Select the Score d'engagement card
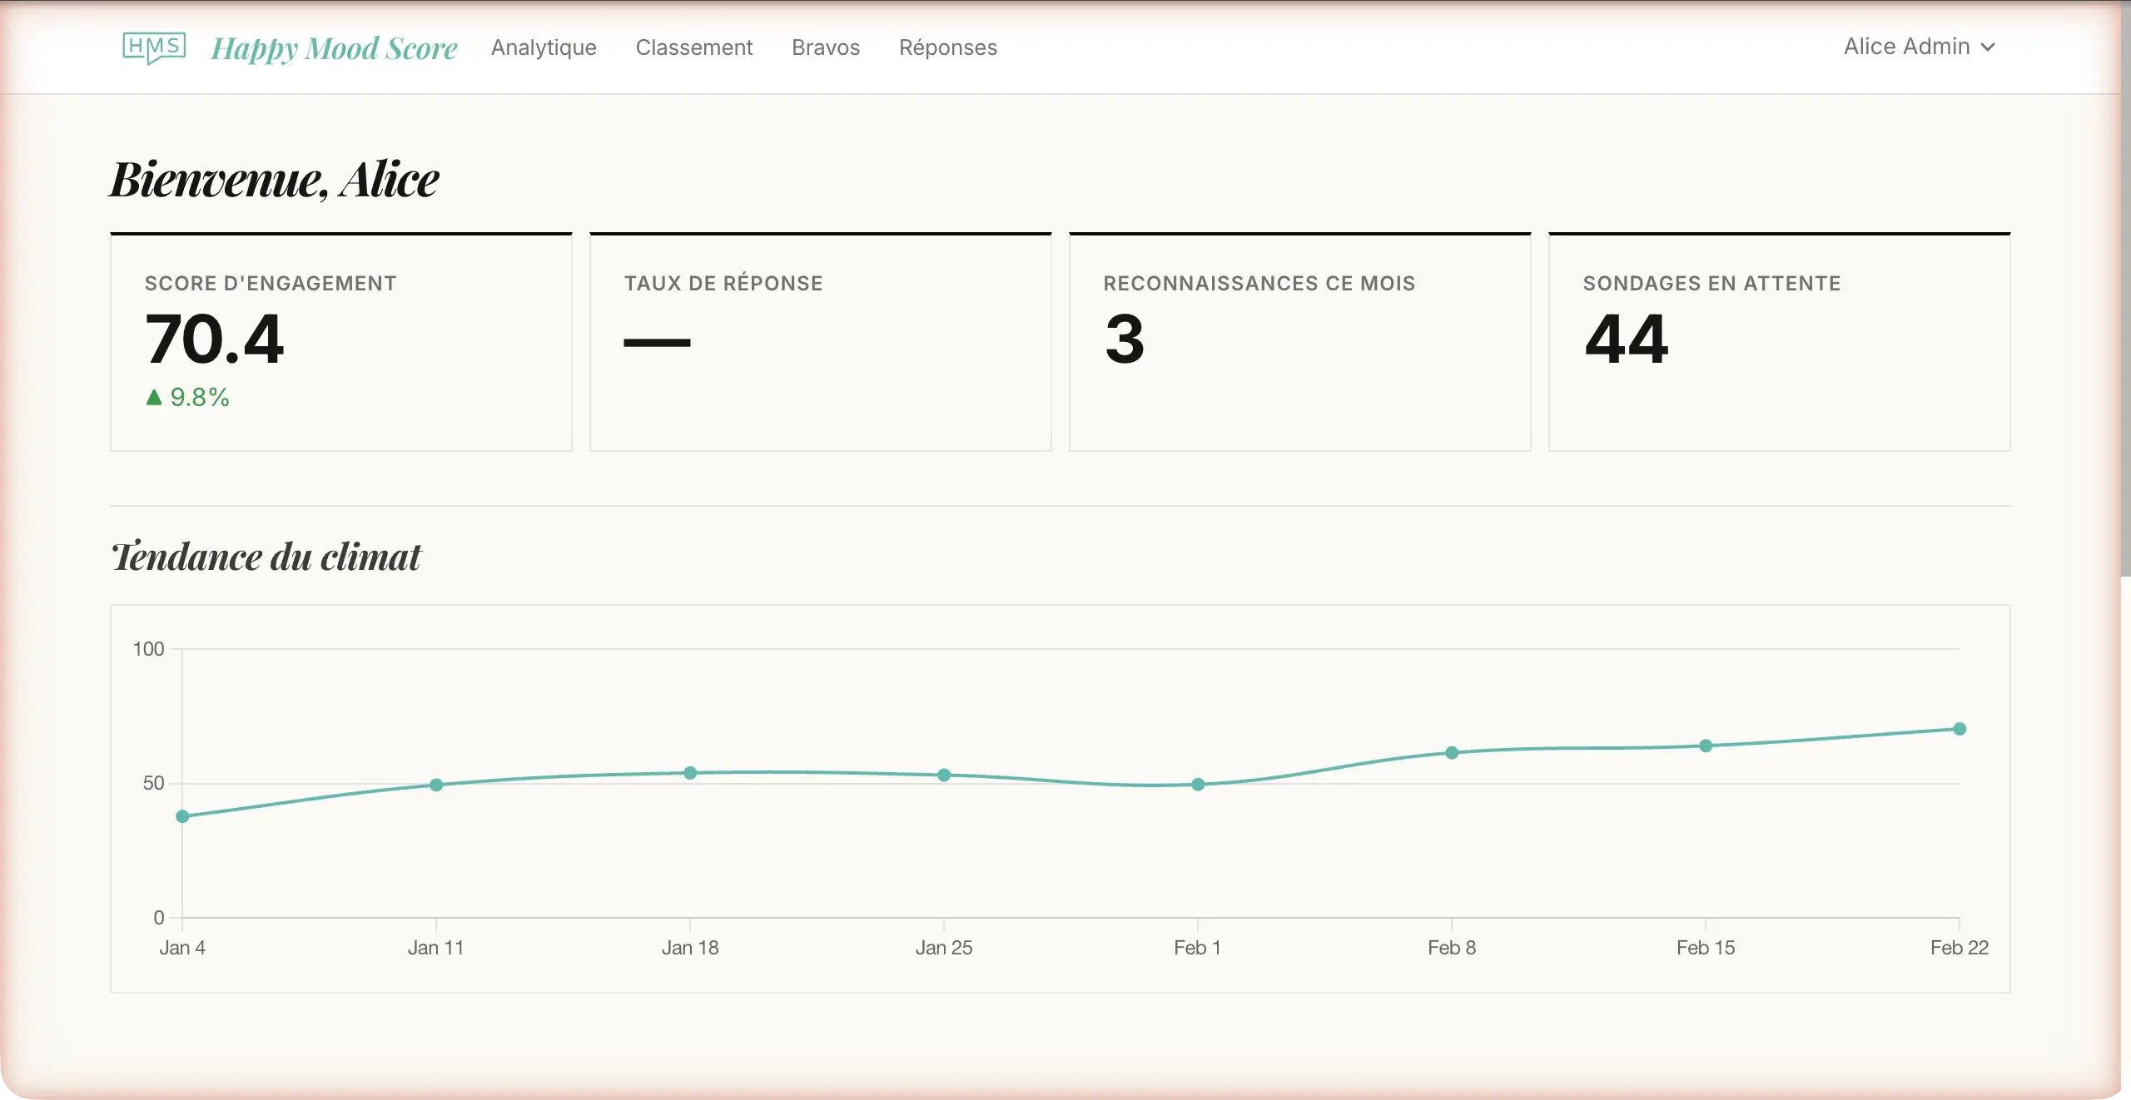 pos(340,341)
